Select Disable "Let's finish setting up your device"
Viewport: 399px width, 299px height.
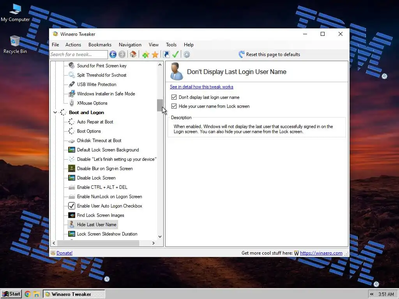(x=117, y=159)
